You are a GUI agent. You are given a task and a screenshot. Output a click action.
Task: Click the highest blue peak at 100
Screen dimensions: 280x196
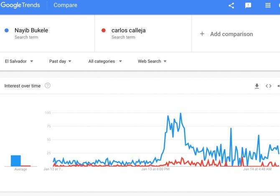point(181,113)
